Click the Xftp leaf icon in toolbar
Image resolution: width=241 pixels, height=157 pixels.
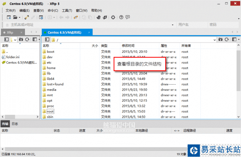coord(105,17)
